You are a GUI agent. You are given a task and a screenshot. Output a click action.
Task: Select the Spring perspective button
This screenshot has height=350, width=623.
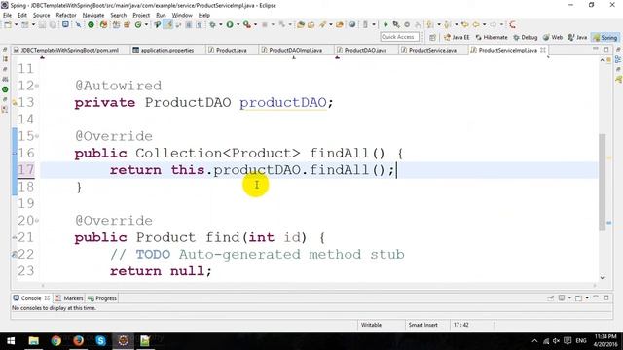[x=605, y=37]
